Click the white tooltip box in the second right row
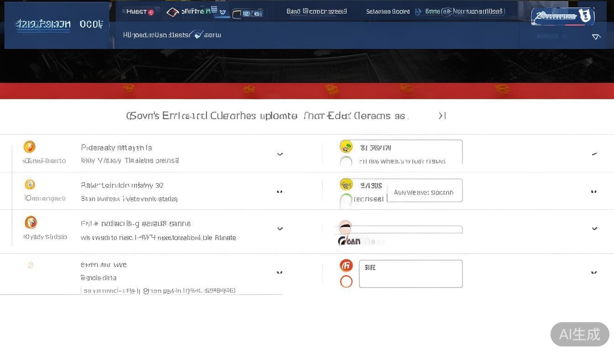The image size is (614, 351). (x=424, y=192)
